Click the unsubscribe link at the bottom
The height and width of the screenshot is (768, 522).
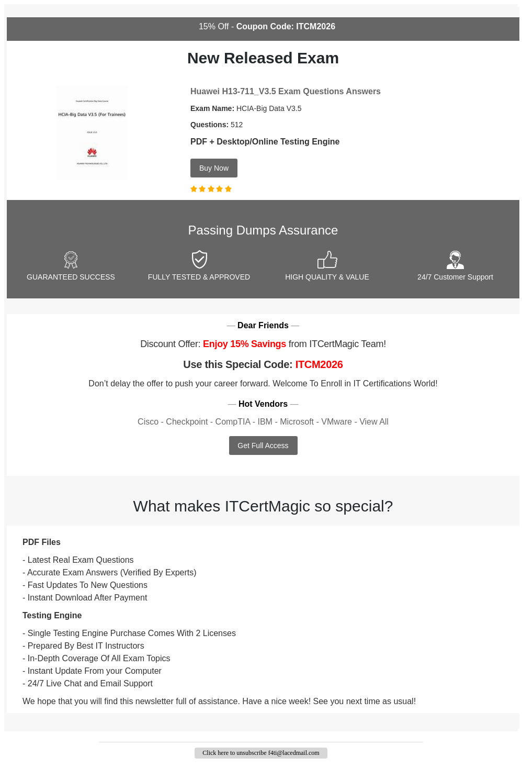[260, 753]
